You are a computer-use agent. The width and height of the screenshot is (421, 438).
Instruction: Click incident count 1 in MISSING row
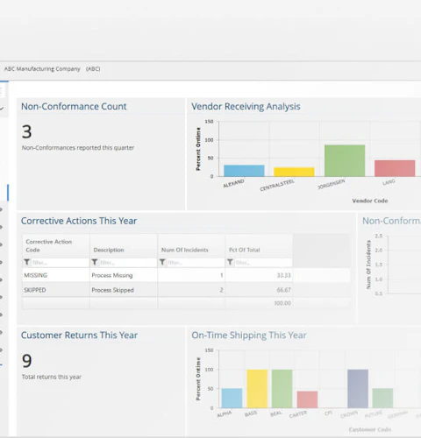(222, 275)
